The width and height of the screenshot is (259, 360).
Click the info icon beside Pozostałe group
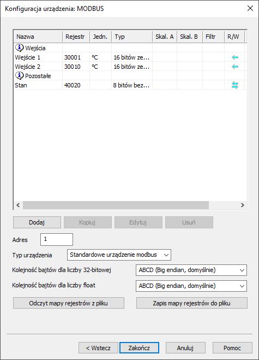20,75
